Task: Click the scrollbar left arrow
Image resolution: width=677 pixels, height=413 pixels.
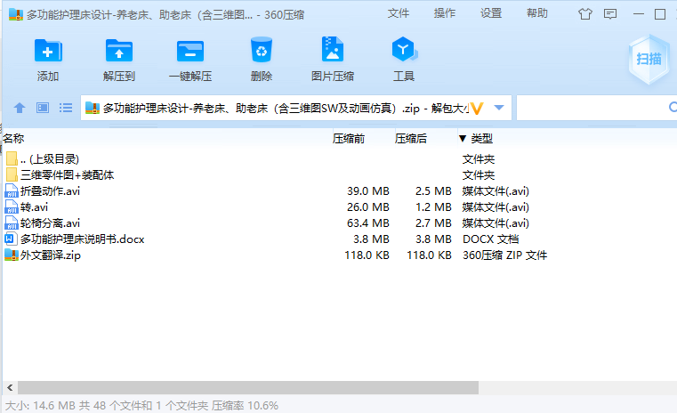Action: tap(10, 387)
